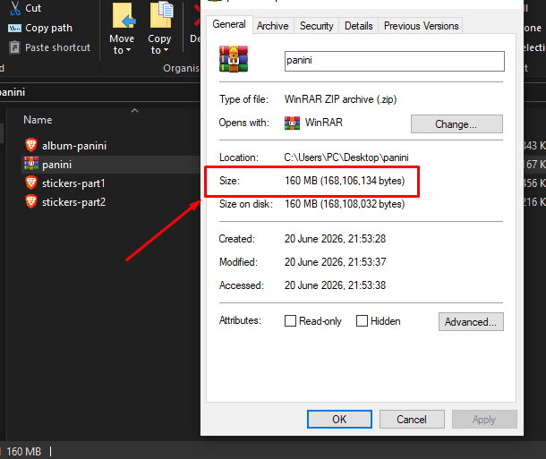Click the Copy path command label
The image size is (546, 459).
pyautogui.click(x=48, y=29)
